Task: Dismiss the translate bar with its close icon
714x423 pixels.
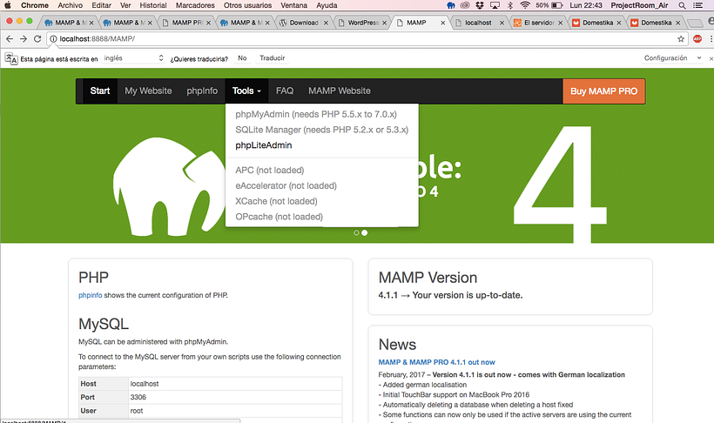Action: [711, 58]
